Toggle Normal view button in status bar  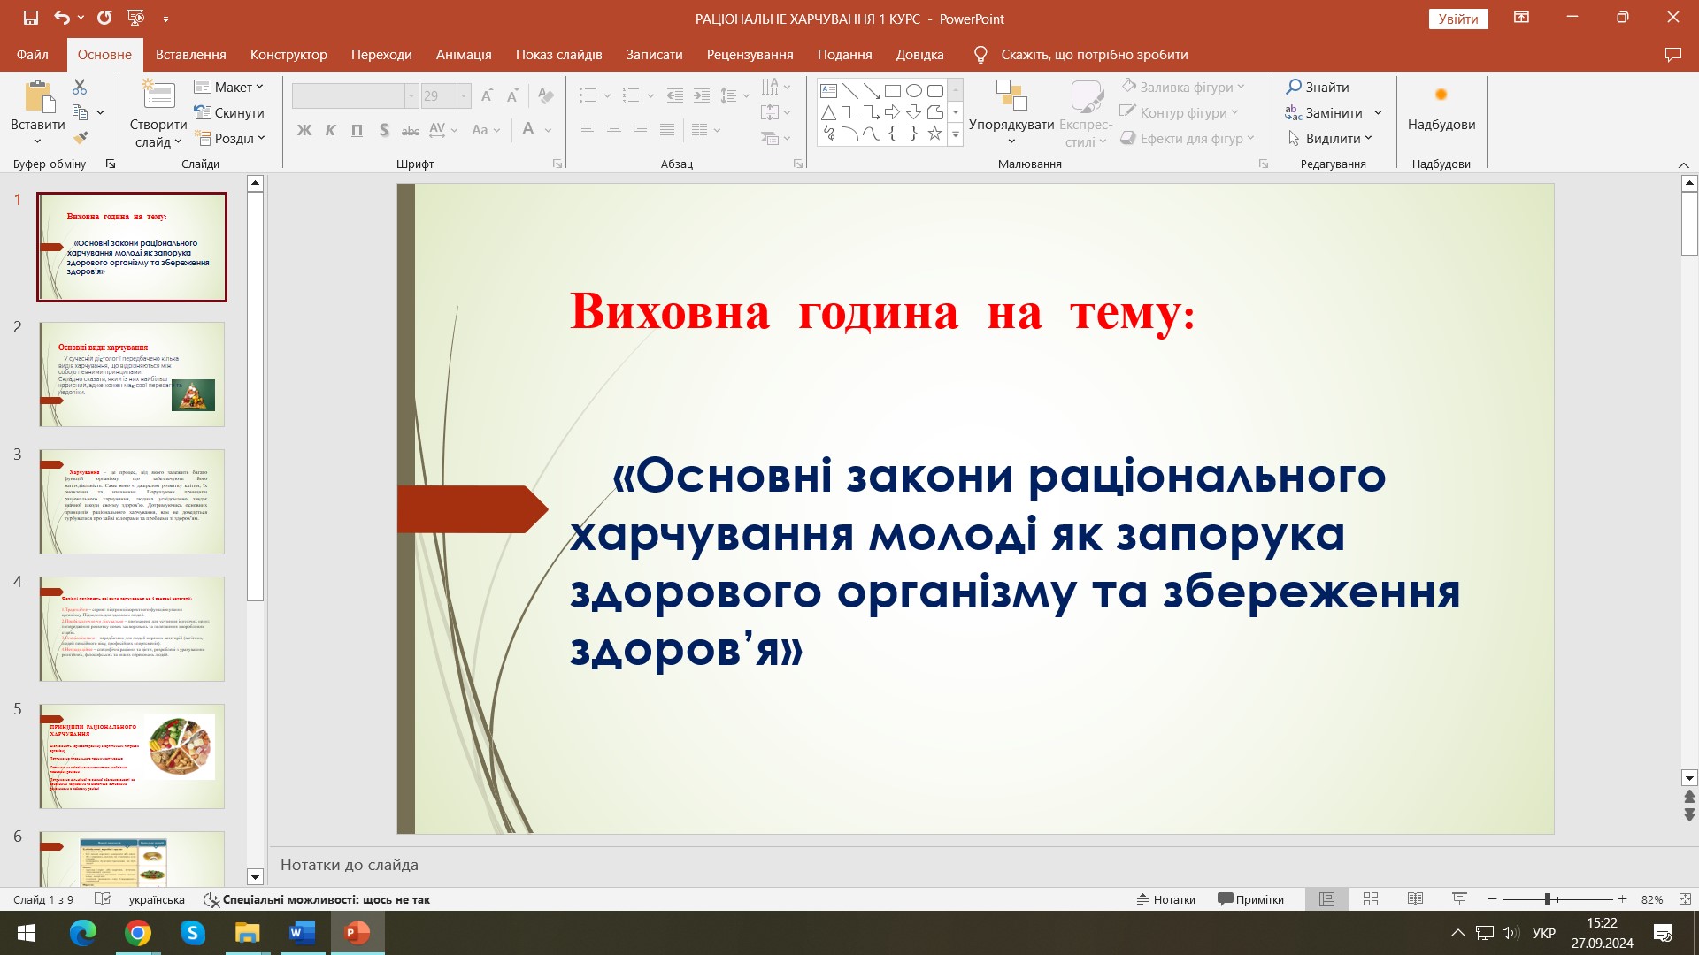(x=1326, y=899)
